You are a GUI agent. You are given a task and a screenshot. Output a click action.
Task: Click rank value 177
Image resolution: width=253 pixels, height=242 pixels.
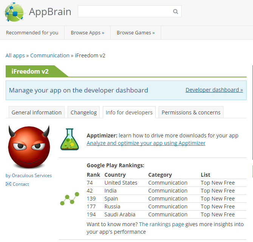coord(91,207)
